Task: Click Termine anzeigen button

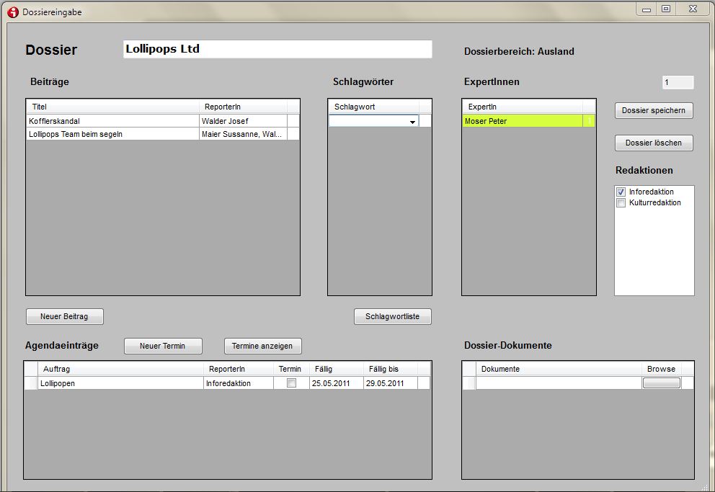Action: tap(262, 346)
